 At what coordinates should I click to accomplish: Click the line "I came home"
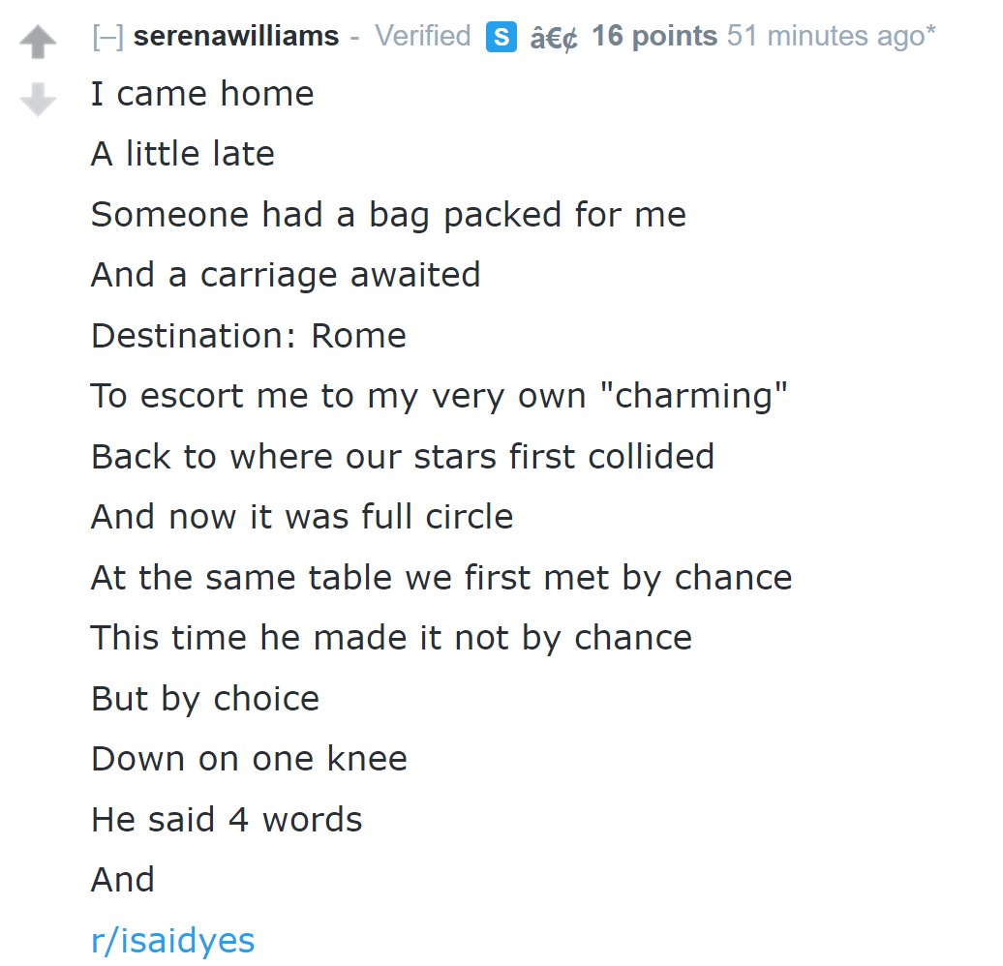point(202,94)
